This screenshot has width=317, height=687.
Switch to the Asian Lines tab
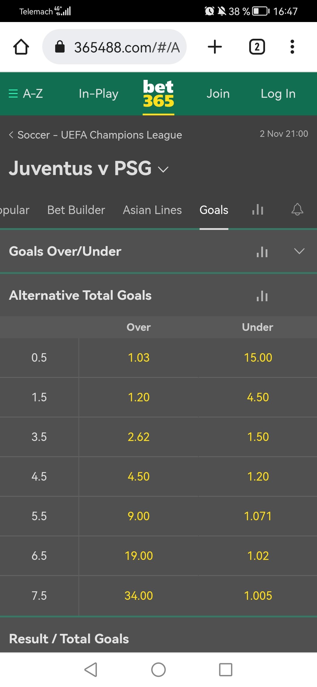coord(152,210)
